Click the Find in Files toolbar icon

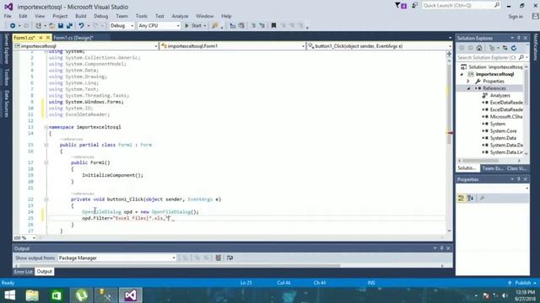coord(215,26)
